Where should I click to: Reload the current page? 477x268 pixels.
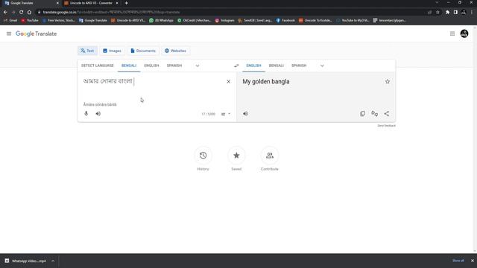[x=22, y=12]
